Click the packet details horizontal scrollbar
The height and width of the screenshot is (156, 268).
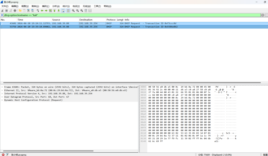pos(48,151)
